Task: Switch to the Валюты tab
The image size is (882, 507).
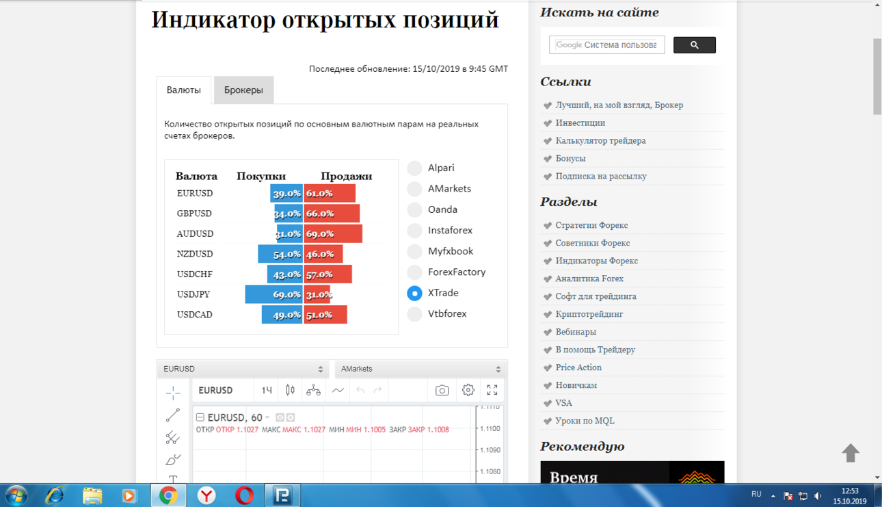Action: click(184, 90)
